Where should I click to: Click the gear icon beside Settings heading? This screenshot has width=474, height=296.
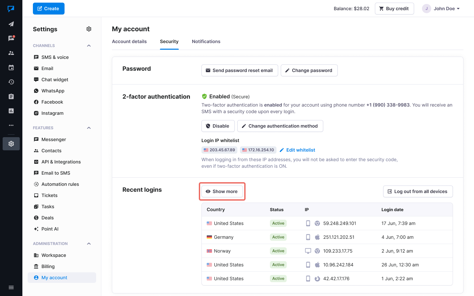pyautogui.click(x=89, y=29)
